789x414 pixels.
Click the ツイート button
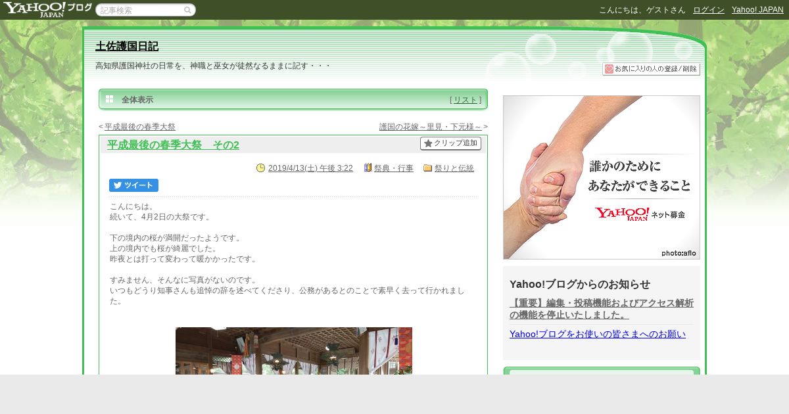click(x=133, y=185)
